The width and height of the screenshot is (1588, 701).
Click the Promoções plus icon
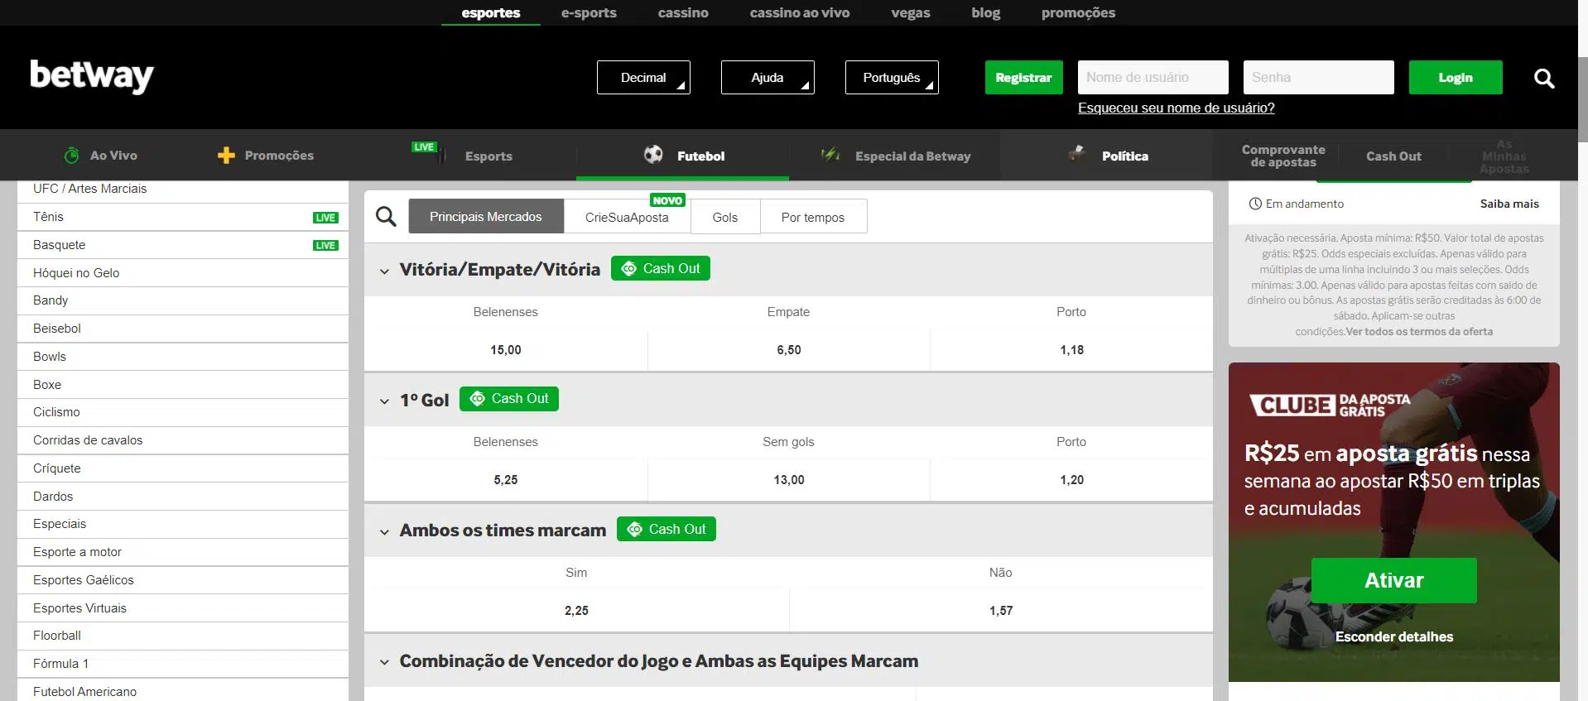[226, 156]
